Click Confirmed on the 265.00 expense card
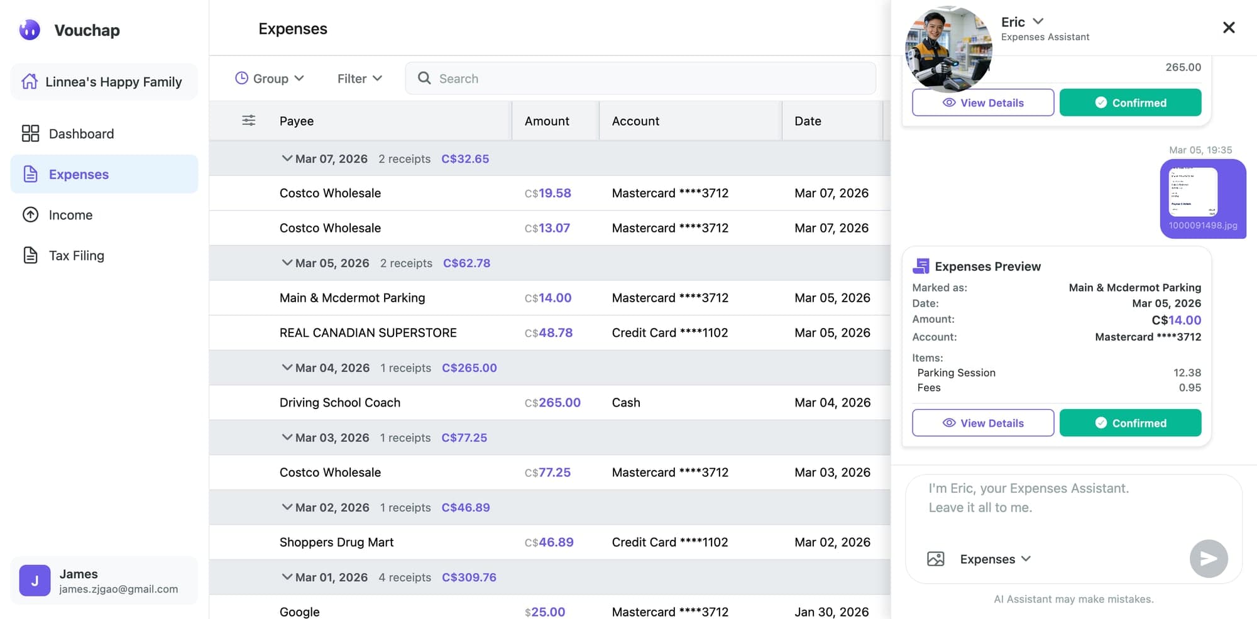Screen dimensions: 1257x619 pyautogui.click(x=1130, y=102)
